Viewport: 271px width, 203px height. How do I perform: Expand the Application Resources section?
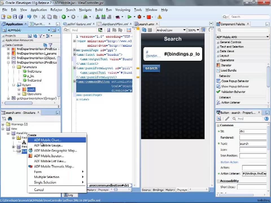coord(3,40)
